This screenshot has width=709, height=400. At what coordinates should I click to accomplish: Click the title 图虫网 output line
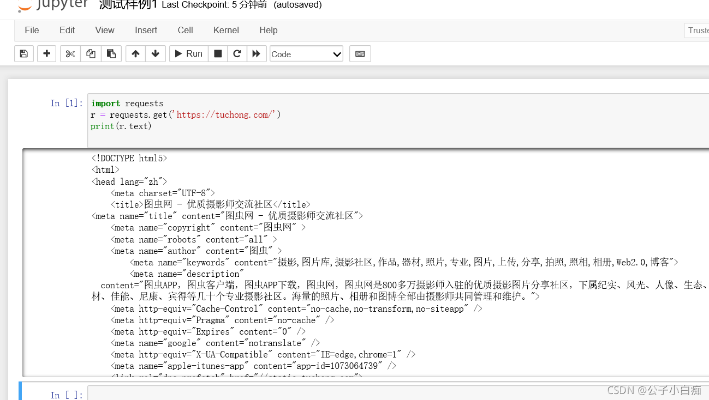pos(211,204)
